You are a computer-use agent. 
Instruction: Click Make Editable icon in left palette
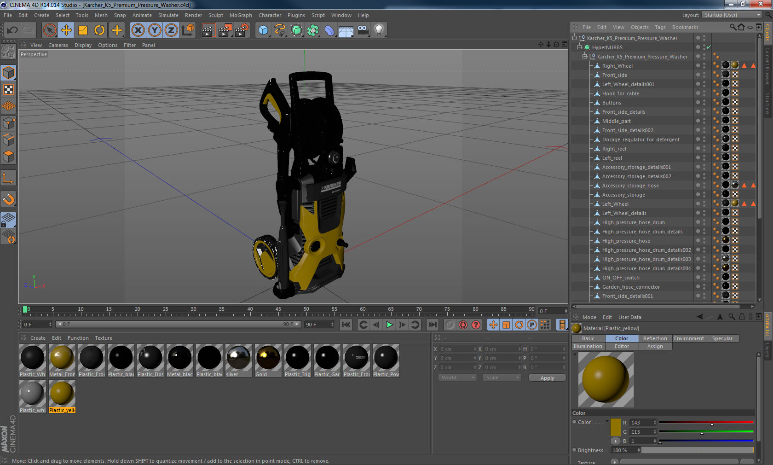click(x=8, y=52)
